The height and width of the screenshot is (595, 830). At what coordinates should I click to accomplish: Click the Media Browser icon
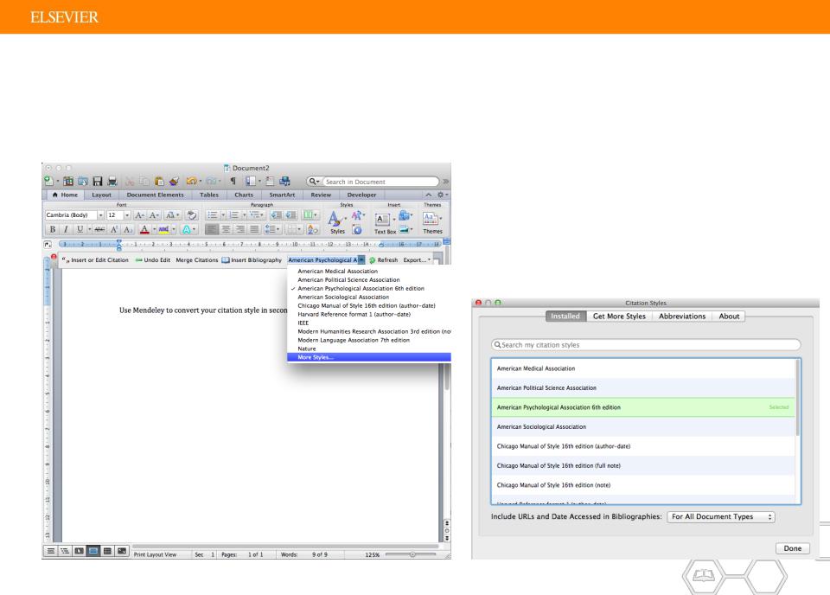284,181
